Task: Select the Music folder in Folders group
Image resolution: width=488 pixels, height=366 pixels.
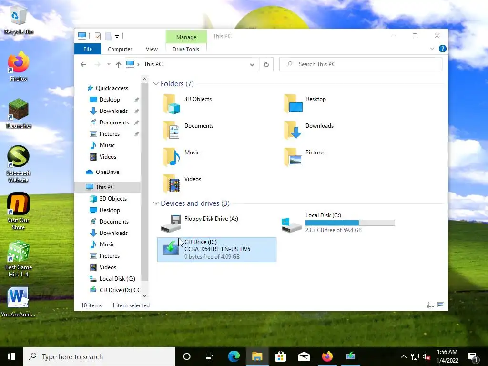Action: [172, 157]
